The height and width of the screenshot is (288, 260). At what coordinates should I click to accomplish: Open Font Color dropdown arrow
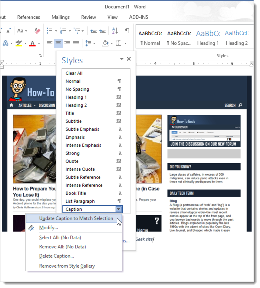tap(39, 44)
